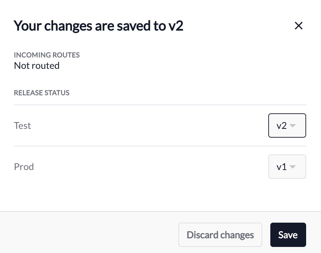Close the saved changes dialog
The width and height of the screenshot is (321, 253).
tap(298, 26)
